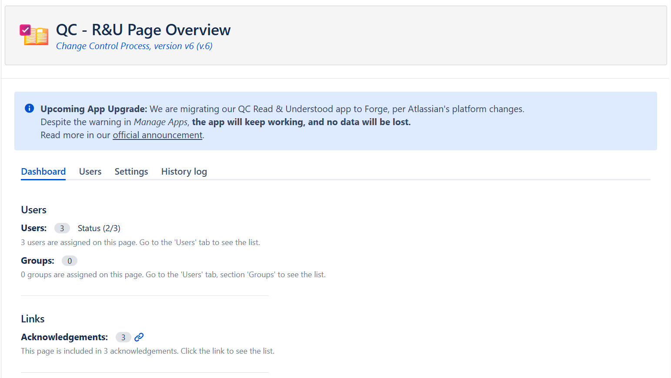Click the 'Links' section heading
The height and width of the screenshot is (378, 671).
(x=33, y=319)
